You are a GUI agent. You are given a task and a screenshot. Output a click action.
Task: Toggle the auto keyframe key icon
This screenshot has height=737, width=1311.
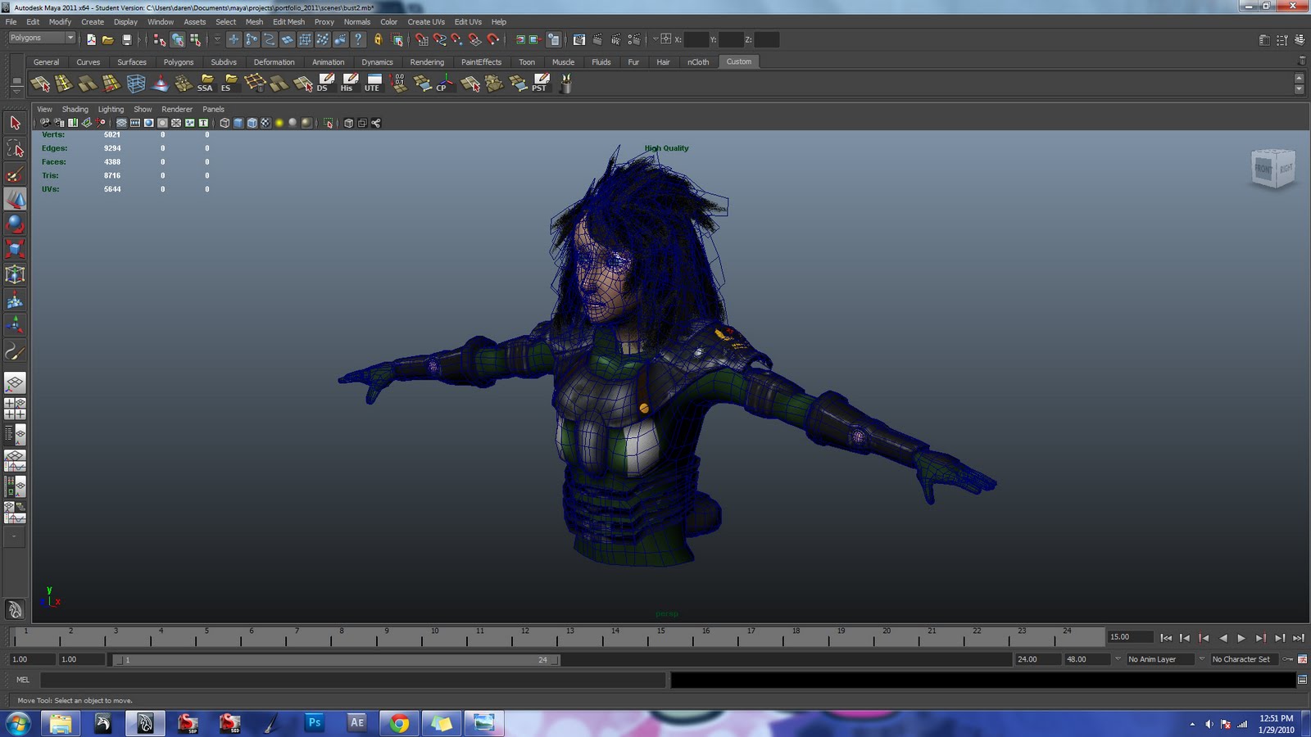(1287, 659)
